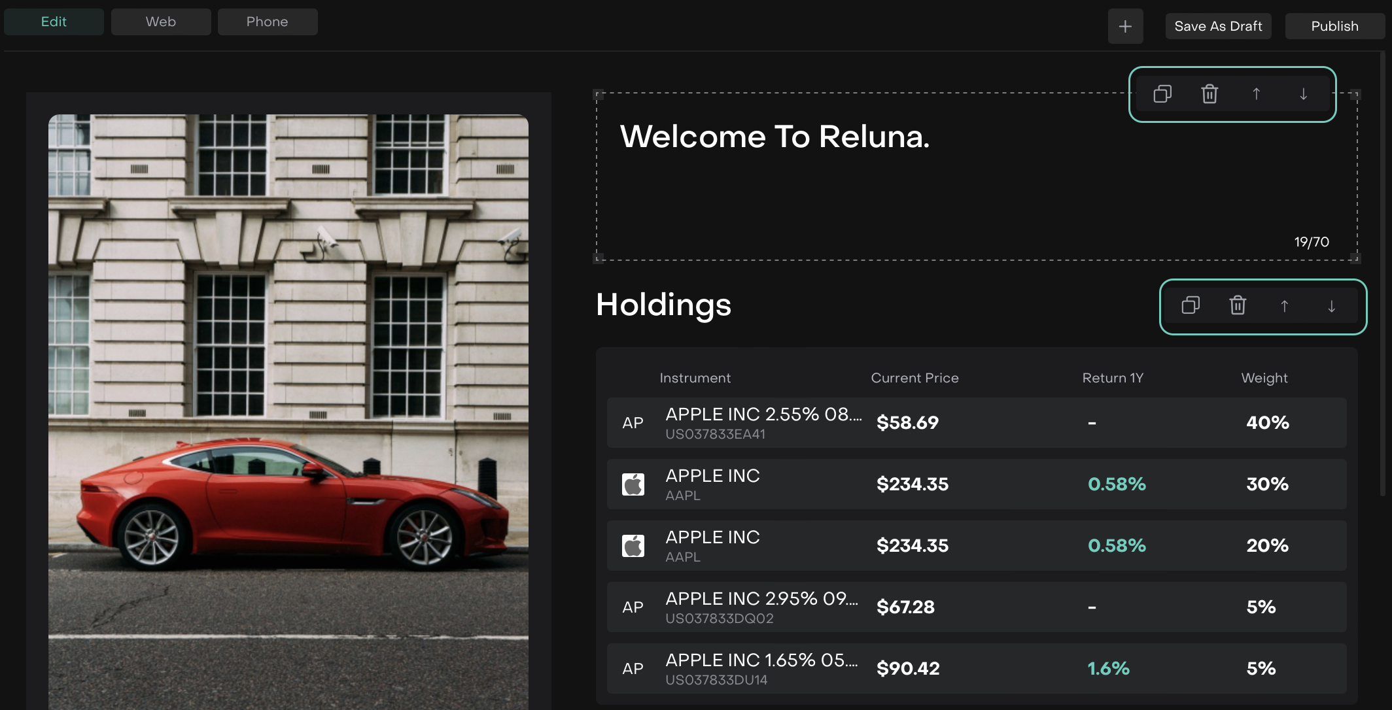Image resolution: width=1392 pixels, height=710 pixels.
Task: Delete the Welcome To Reluna text block
Action: pos(1209,94)
